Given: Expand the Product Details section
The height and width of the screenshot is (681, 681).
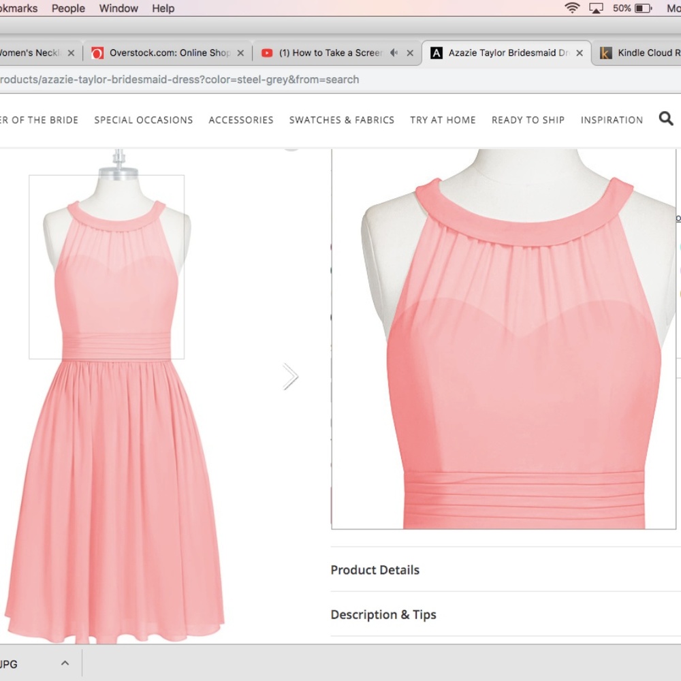Looking at the screenshot, I should (505, 569).
